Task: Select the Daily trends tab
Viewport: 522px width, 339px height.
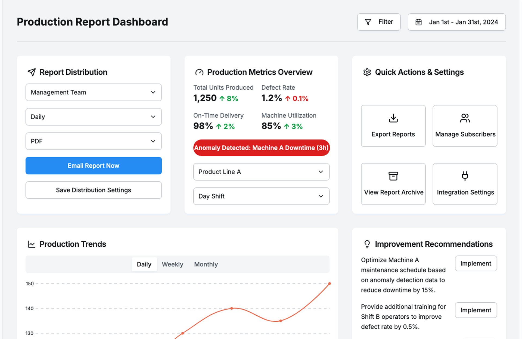Action: [x=144, y=264]
